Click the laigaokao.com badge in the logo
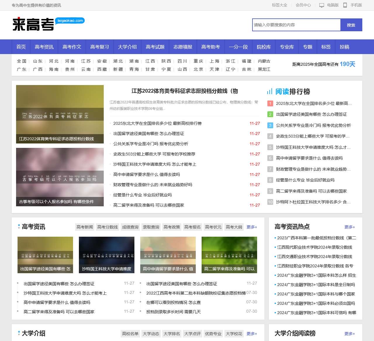Image resolution: width=374 pixels, height=341 pixels. tap(70, 21)
